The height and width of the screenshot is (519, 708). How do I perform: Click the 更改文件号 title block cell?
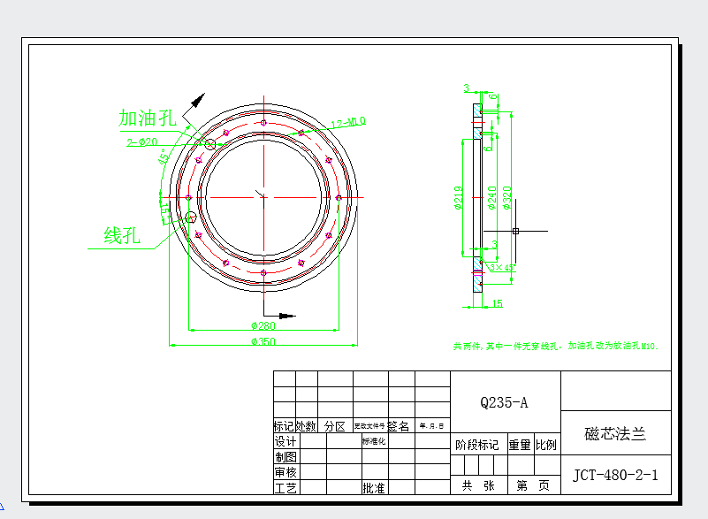click(x=369, y=425)
